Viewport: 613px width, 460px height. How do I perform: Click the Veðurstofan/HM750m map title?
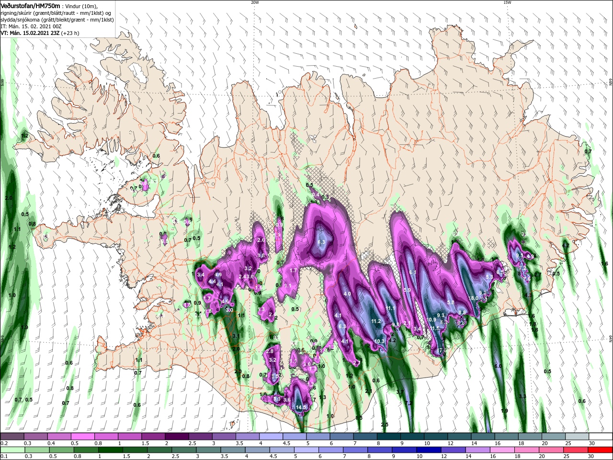(x=30, y=5)
